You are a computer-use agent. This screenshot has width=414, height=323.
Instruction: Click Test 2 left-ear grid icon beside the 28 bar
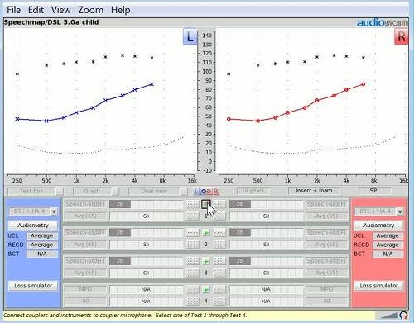193,233
